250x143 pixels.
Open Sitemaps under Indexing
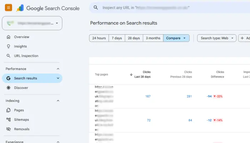(x=21, y=119)
